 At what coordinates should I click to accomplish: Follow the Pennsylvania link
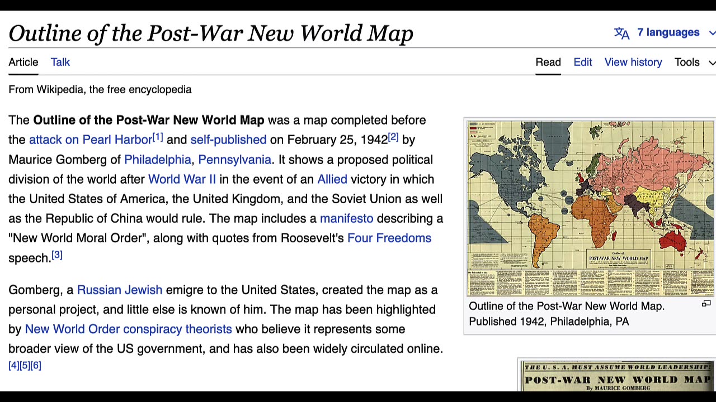click(234, 160)
